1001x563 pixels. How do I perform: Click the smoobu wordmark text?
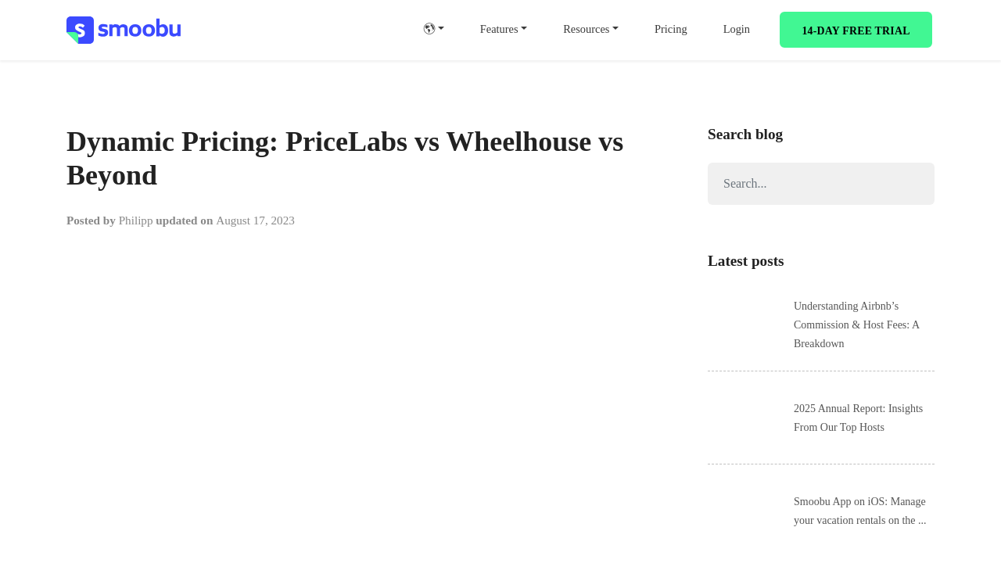pyautogui.click(x=139, y=30)
